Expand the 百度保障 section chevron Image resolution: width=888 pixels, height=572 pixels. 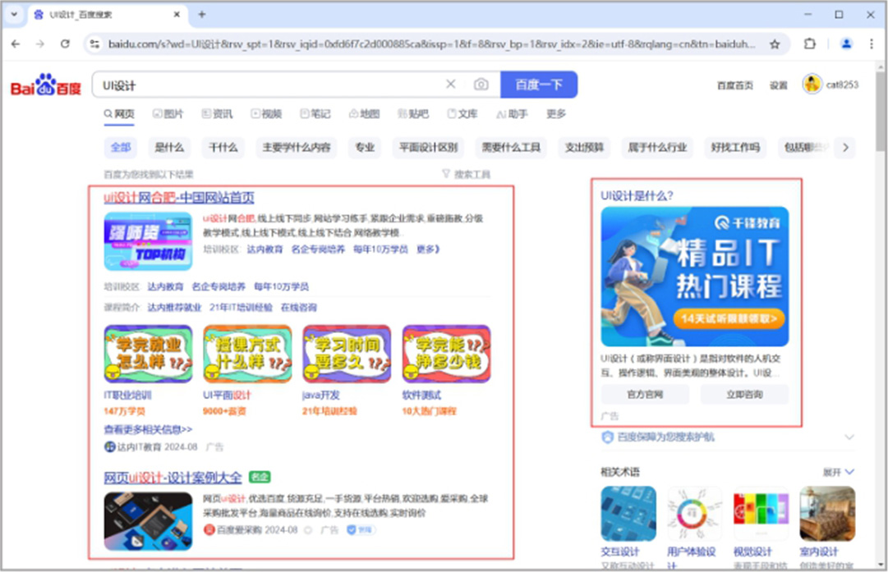[849, 437]
